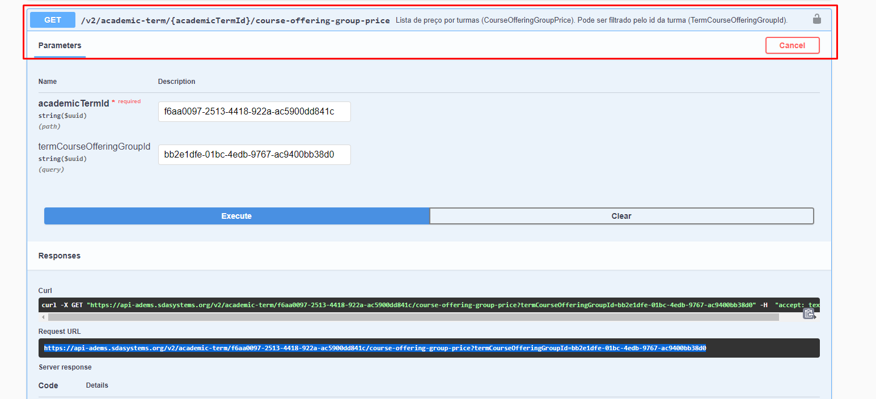Click the 'Name' column header
876x399 pixels.
pos(48,82)
